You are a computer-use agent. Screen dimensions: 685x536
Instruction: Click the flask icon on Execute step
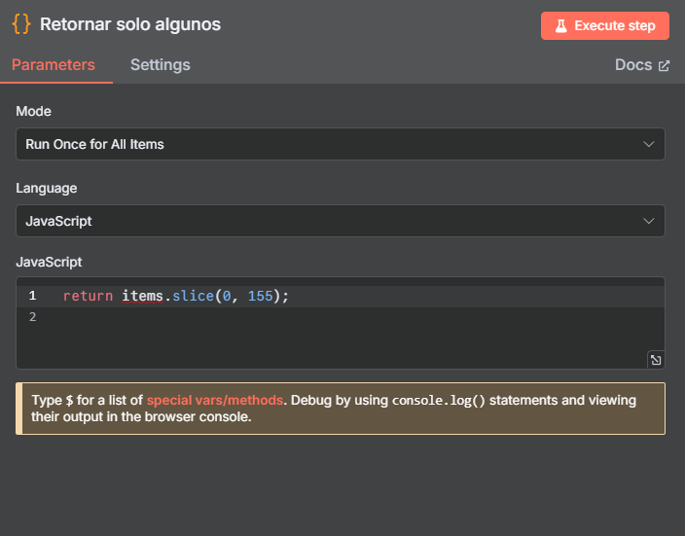(x=561, y=26)
